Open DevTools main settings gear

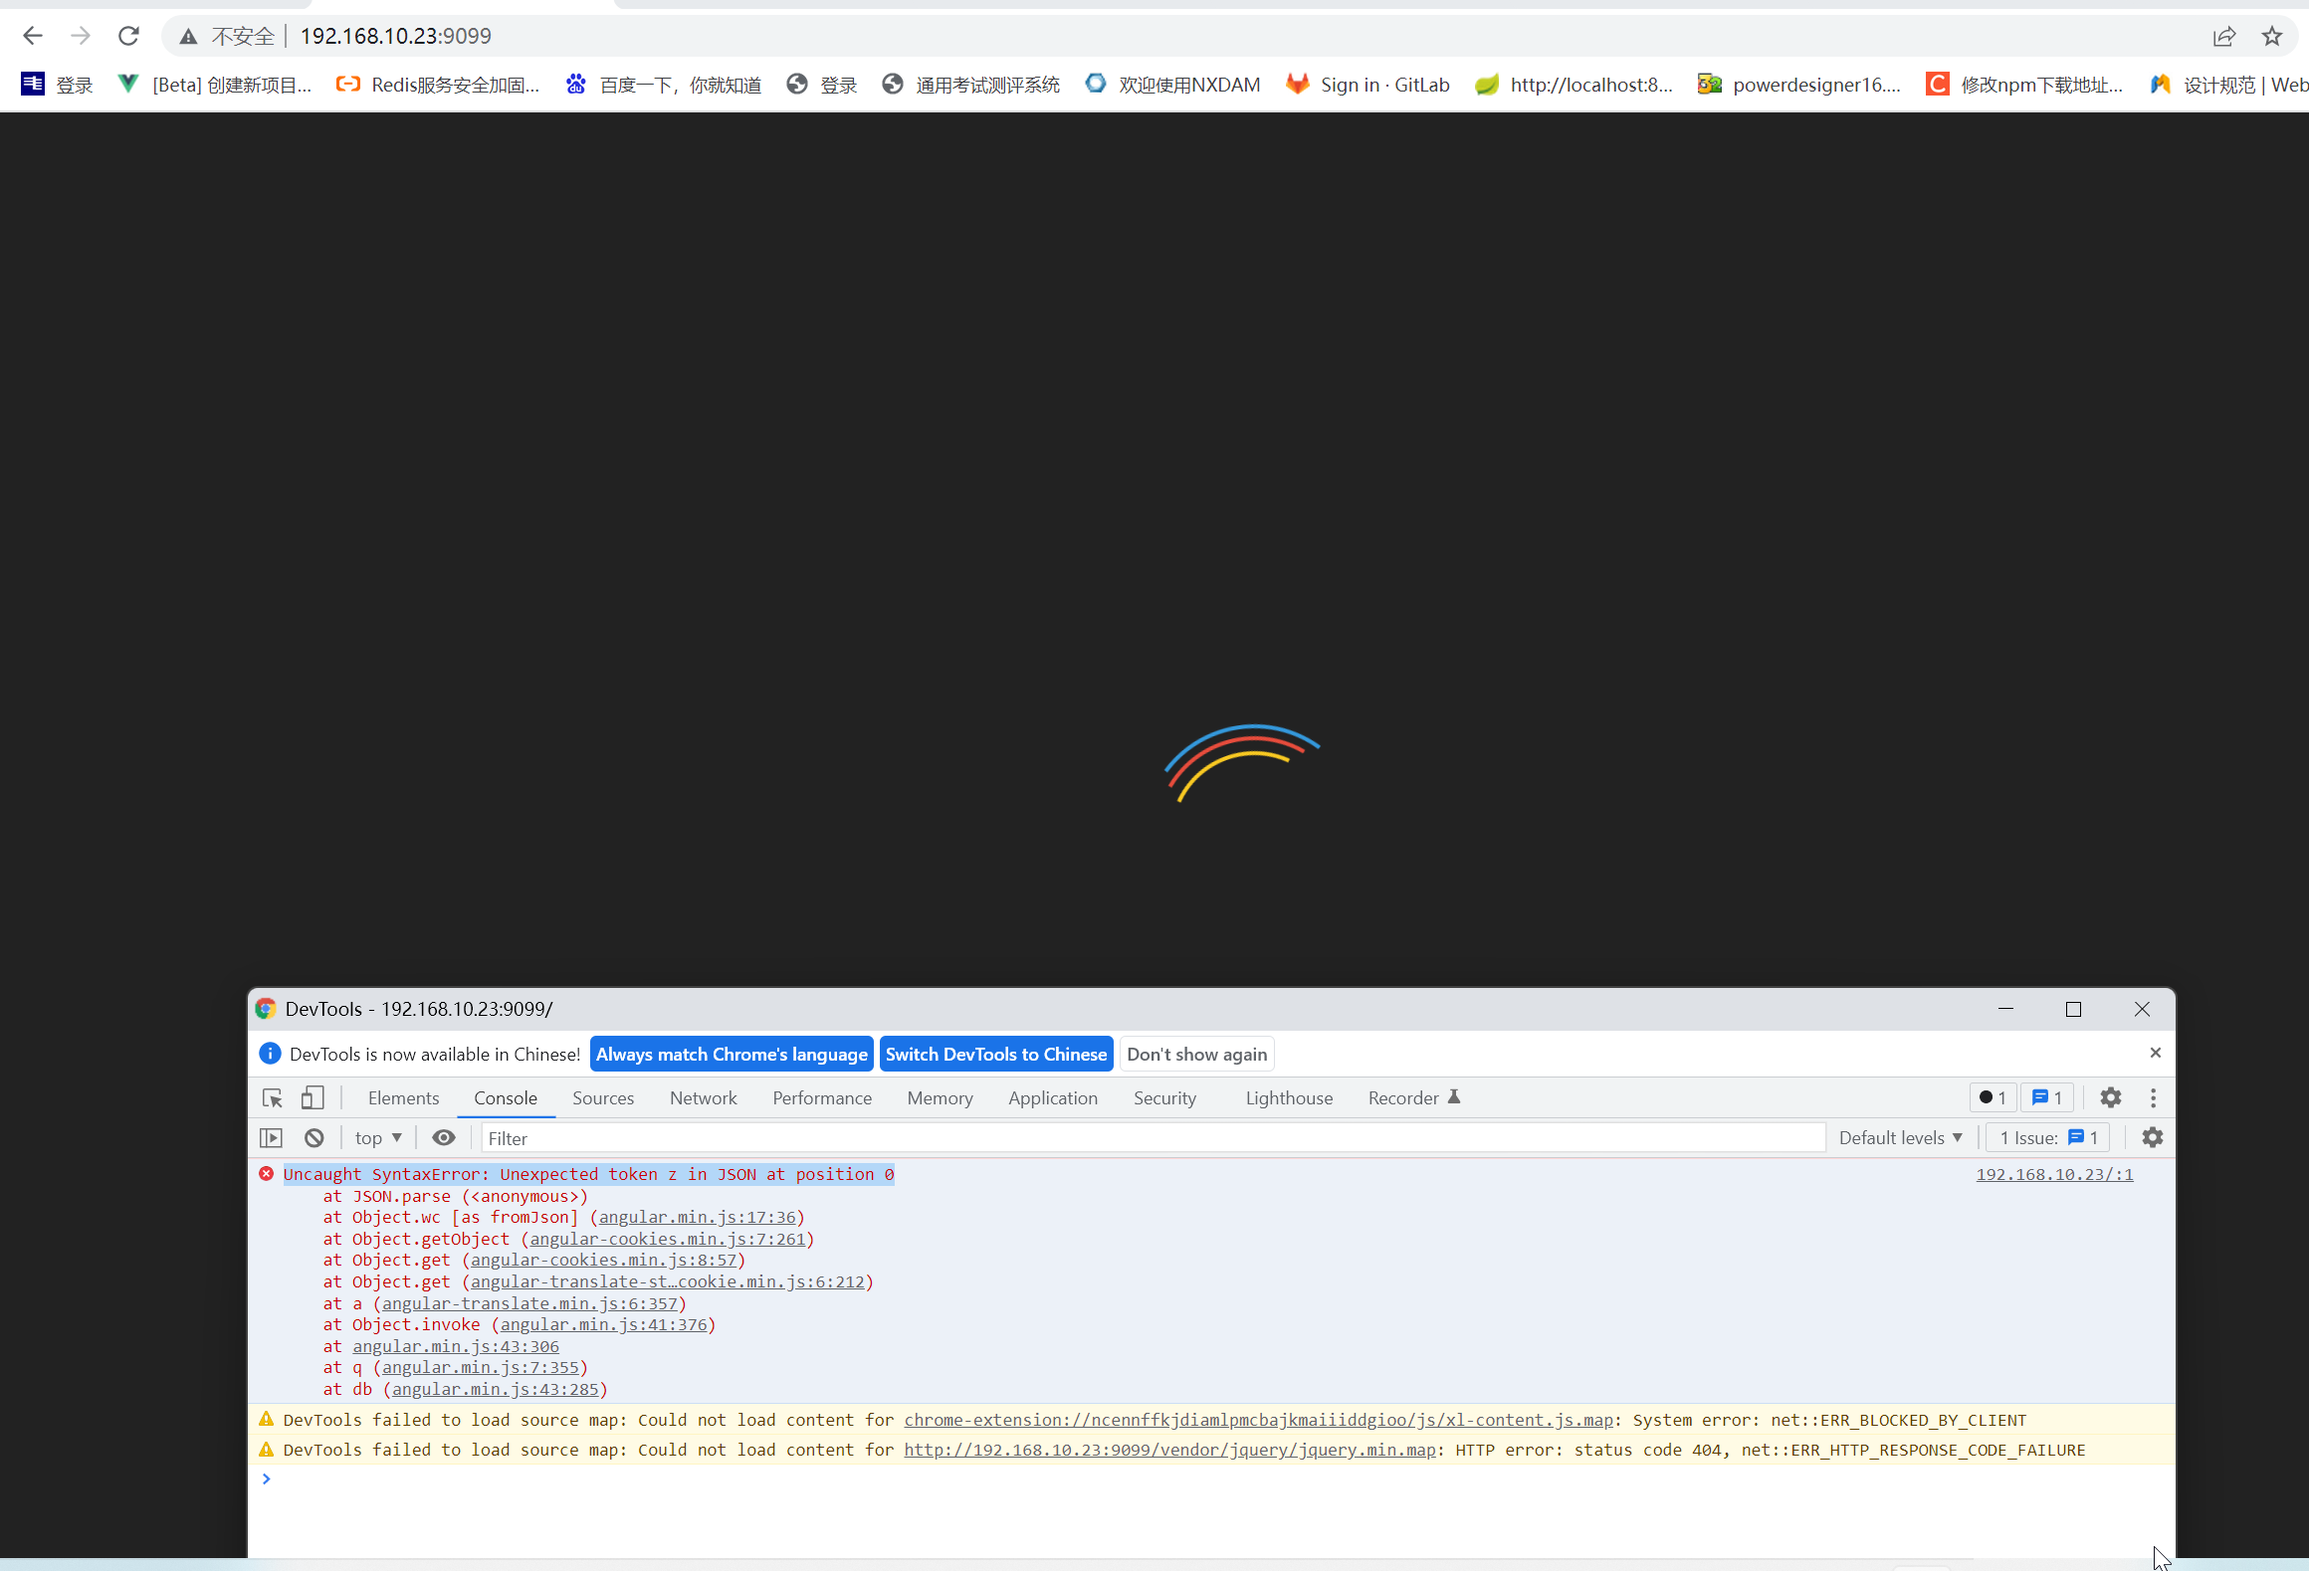click(2110, 1097)
